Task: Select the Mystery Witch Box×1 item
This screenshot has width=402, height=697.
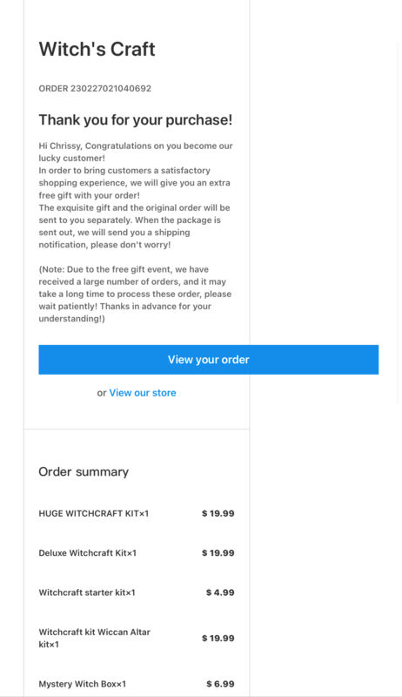Action: [x=83, y=684]
